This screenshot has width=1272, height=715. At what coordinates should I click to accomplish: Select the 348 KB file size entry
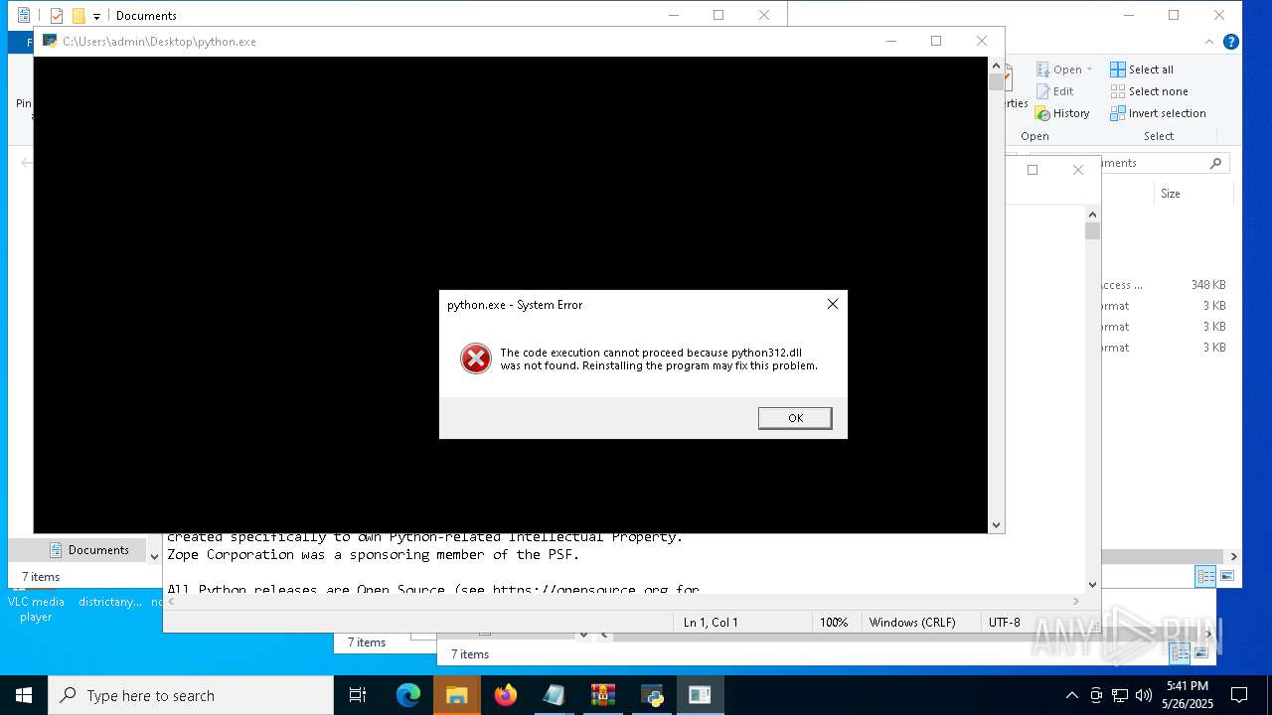1208,285
